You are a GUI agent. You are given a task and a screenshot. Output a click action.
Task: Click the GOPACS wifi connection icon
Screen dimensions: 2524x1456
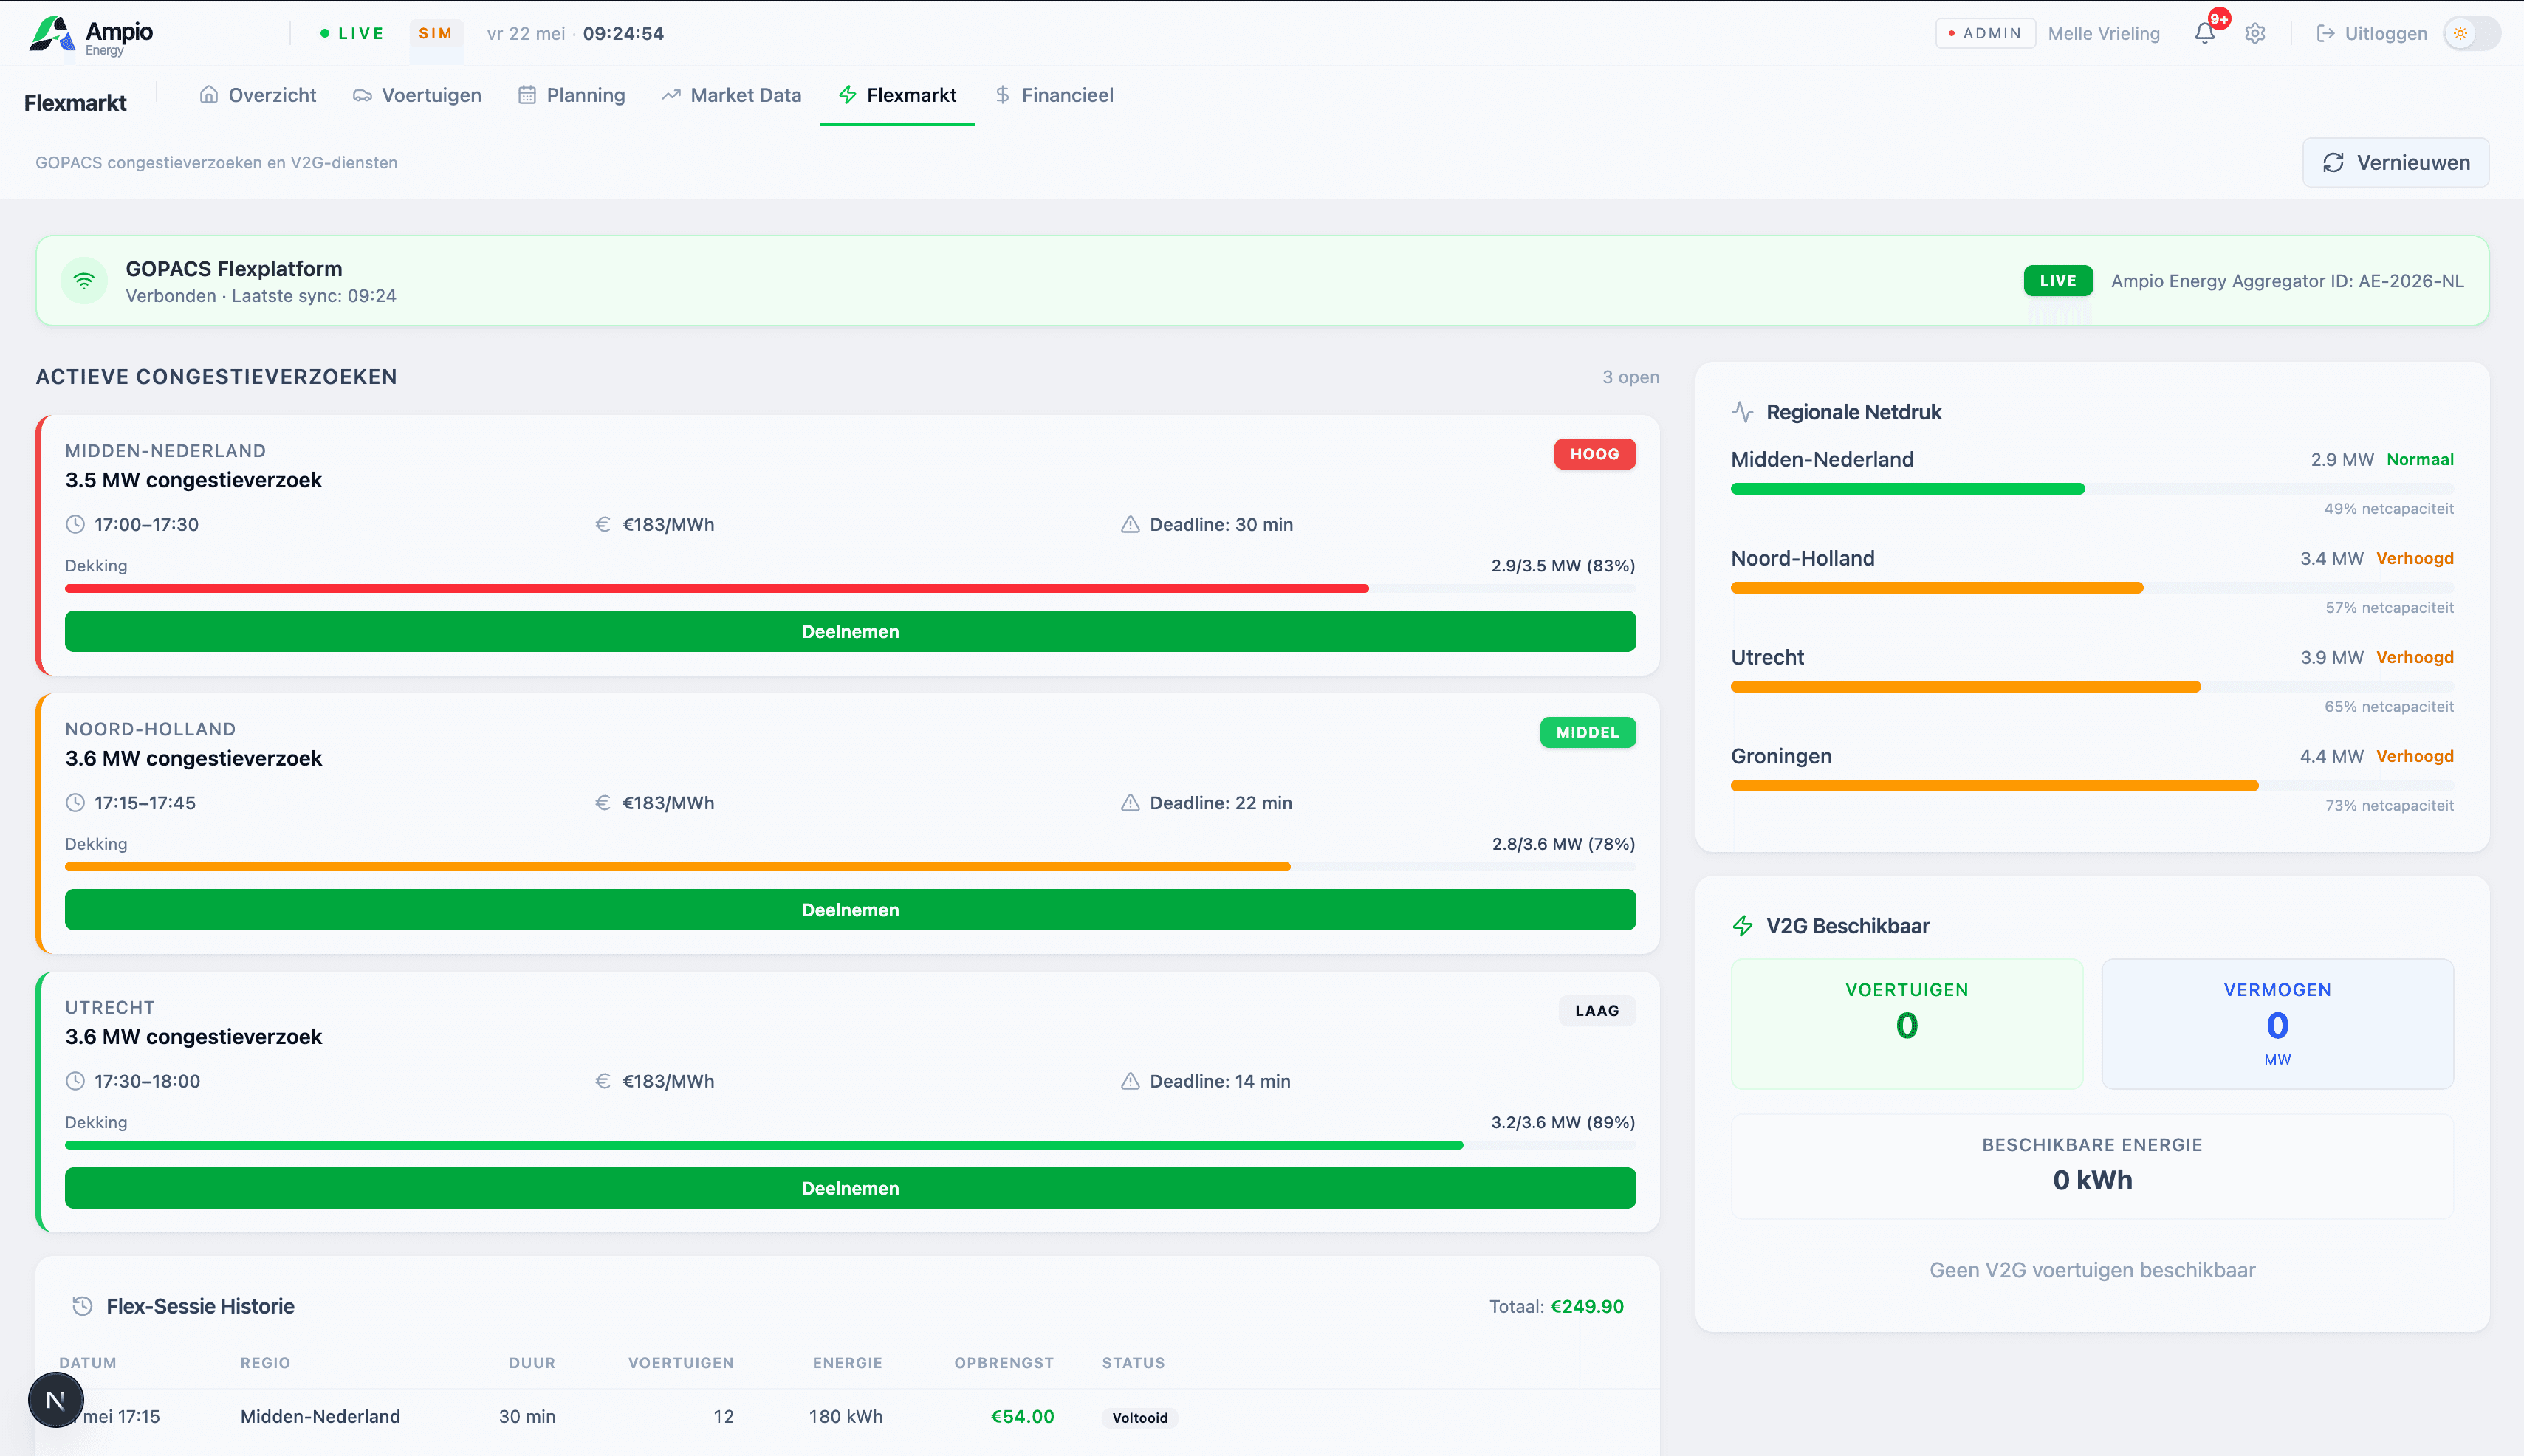(84, 281)
